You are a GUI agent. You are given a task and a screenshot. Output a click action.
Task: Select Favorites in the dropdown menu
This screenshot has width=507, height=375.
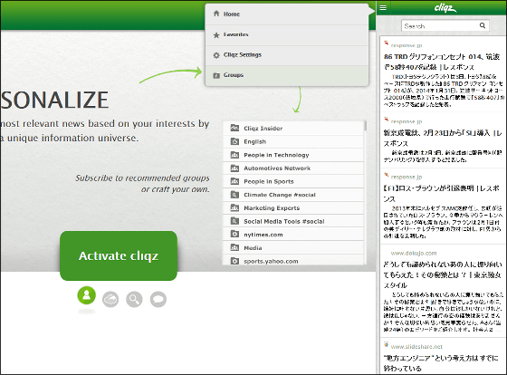click(287, 34)
